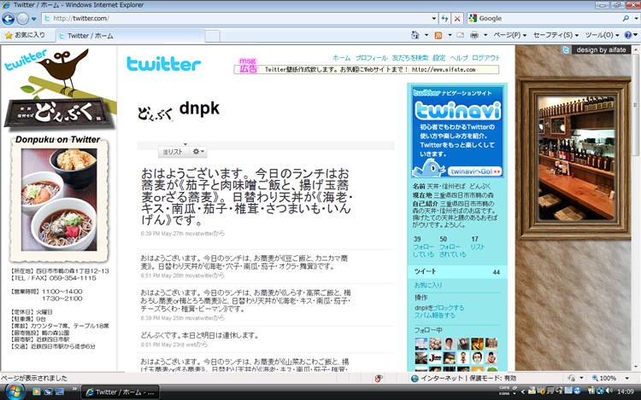Click the IE forward navigation button
Viewport: 641px width, 400px height.
pyautogui.click(x=23, y=19)
